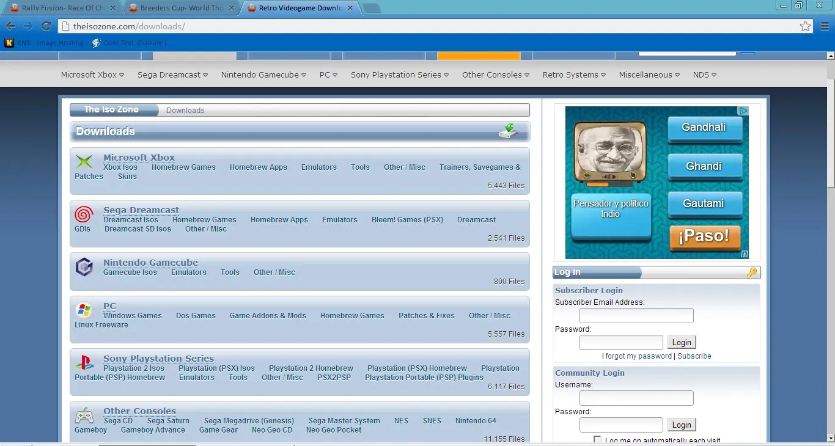Open the PSX2PSP link
The height and width of the screenshot is (446, 835).
pyautogui.click(x=334, y=377)
